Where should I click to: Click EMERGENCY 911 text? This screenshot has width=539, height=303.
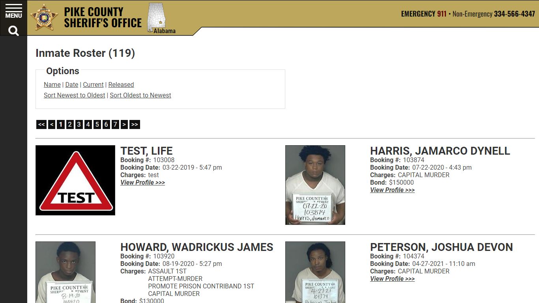point(424,14)
